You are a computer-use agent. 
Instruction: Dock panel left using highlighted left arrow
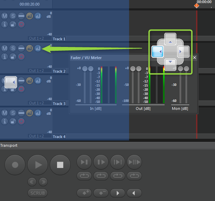158,52
